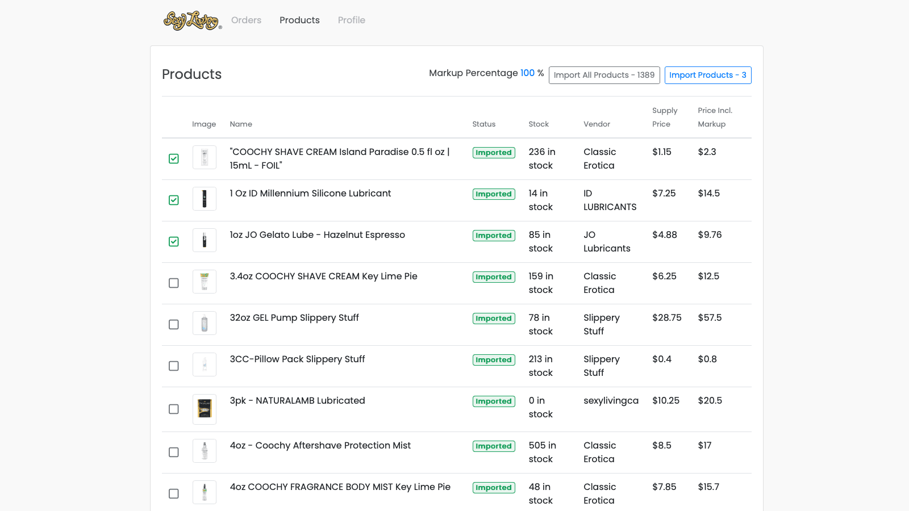Click the 4oz Coochy Aftershave Protection Mist thumbnail
The width and height of the screenshot is (909, 511).
pos(204,450)
